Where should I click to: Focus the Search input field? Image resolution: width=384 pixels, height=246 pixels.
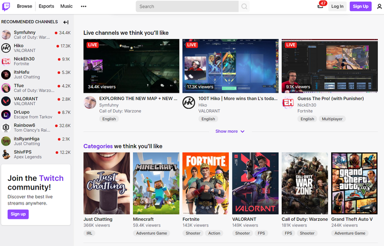tap(187, 6)
